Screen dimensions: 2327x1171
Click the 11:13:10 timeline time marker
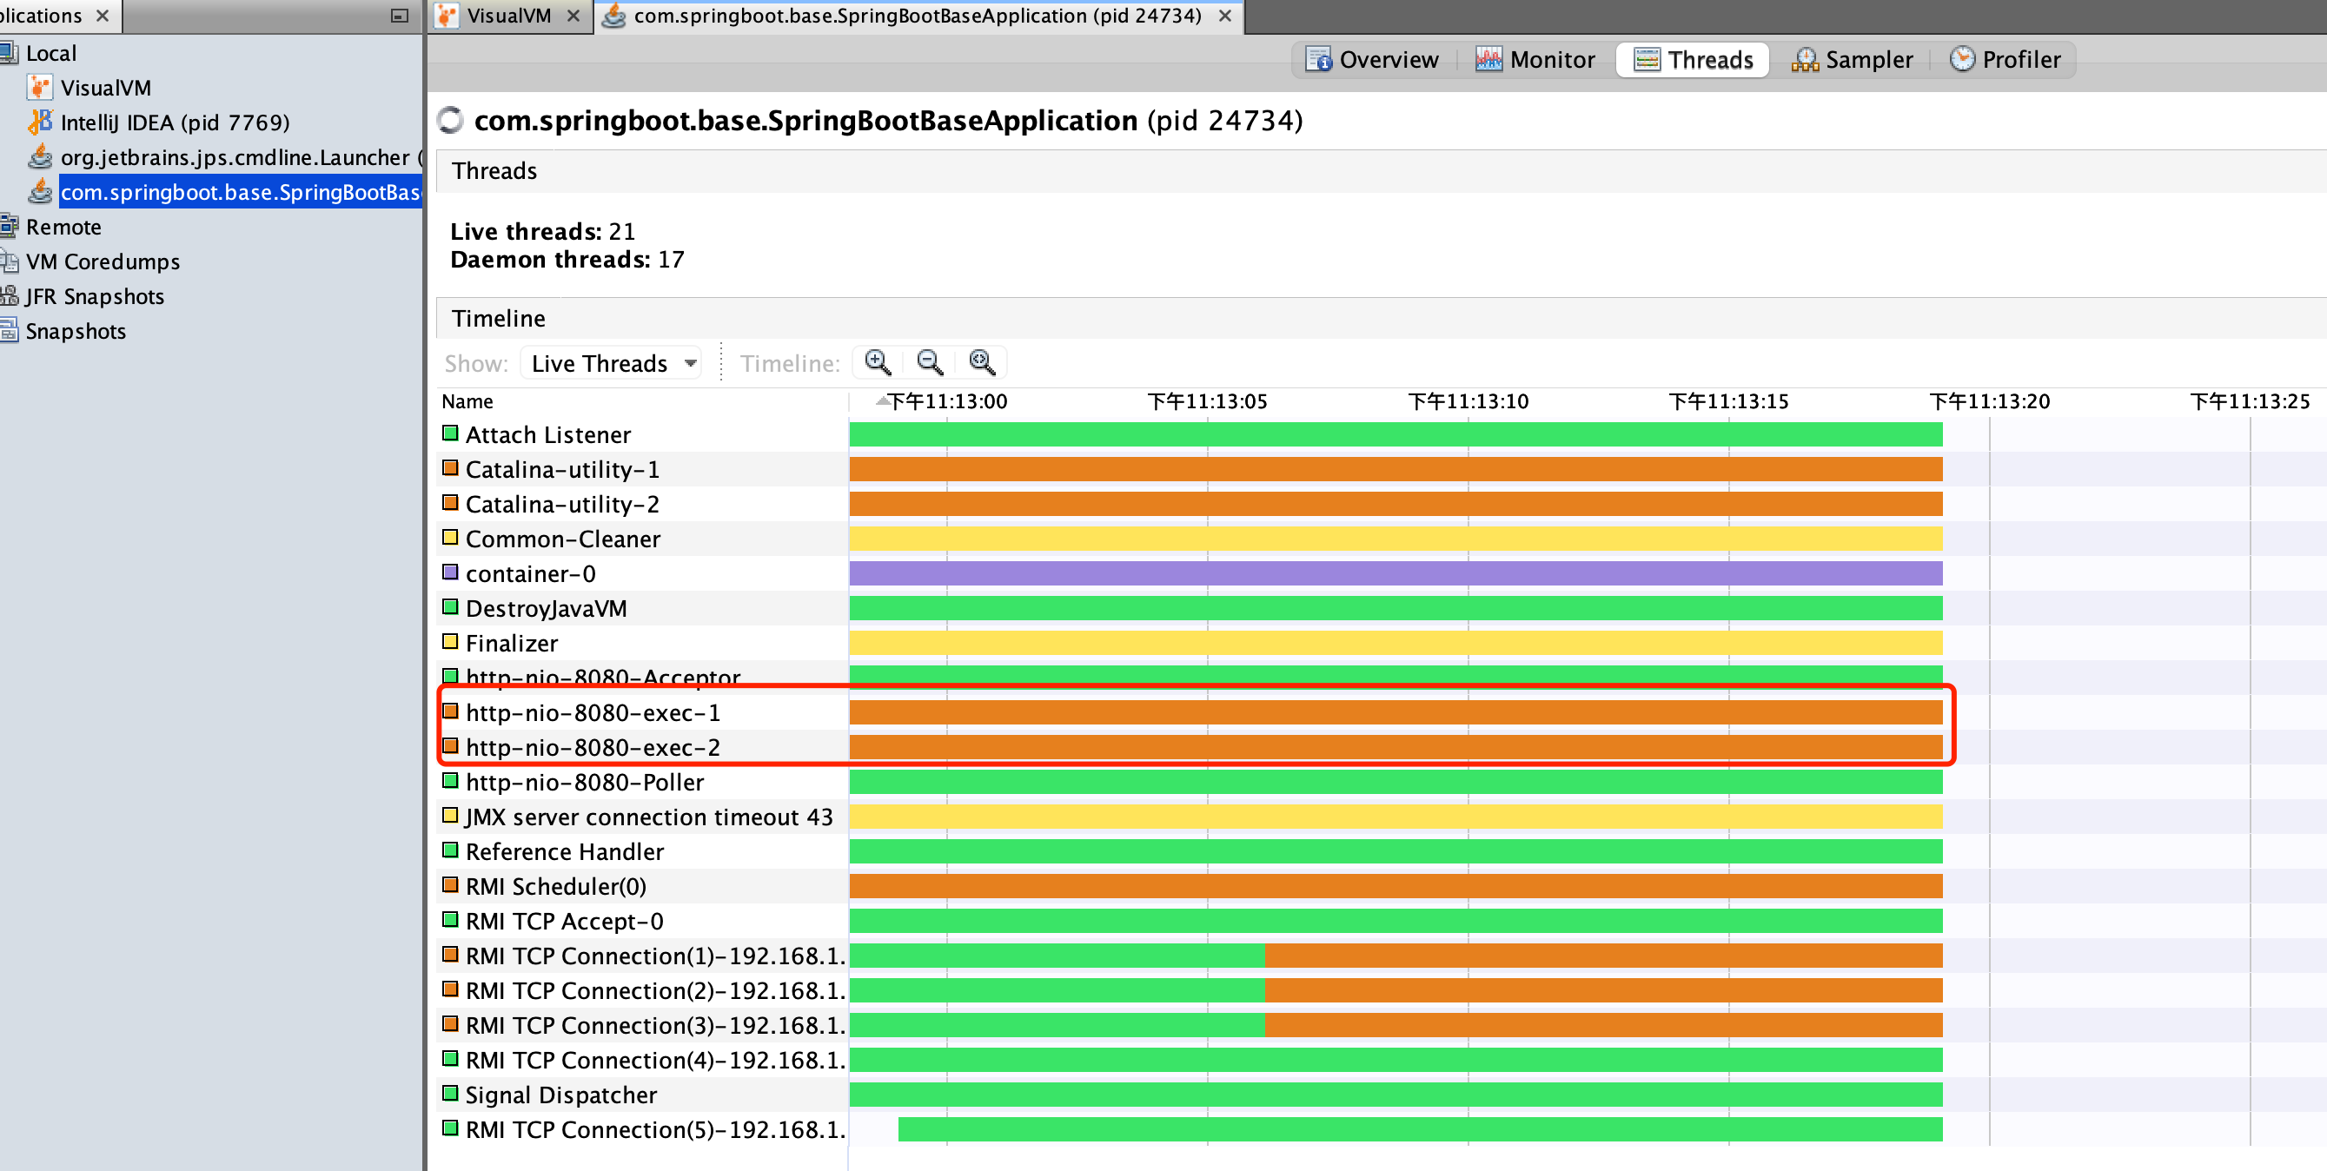[1468, 400]
